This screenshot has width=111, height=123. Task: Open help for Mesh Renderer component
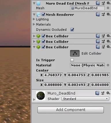pyautogui.click(x=98, y=15)
